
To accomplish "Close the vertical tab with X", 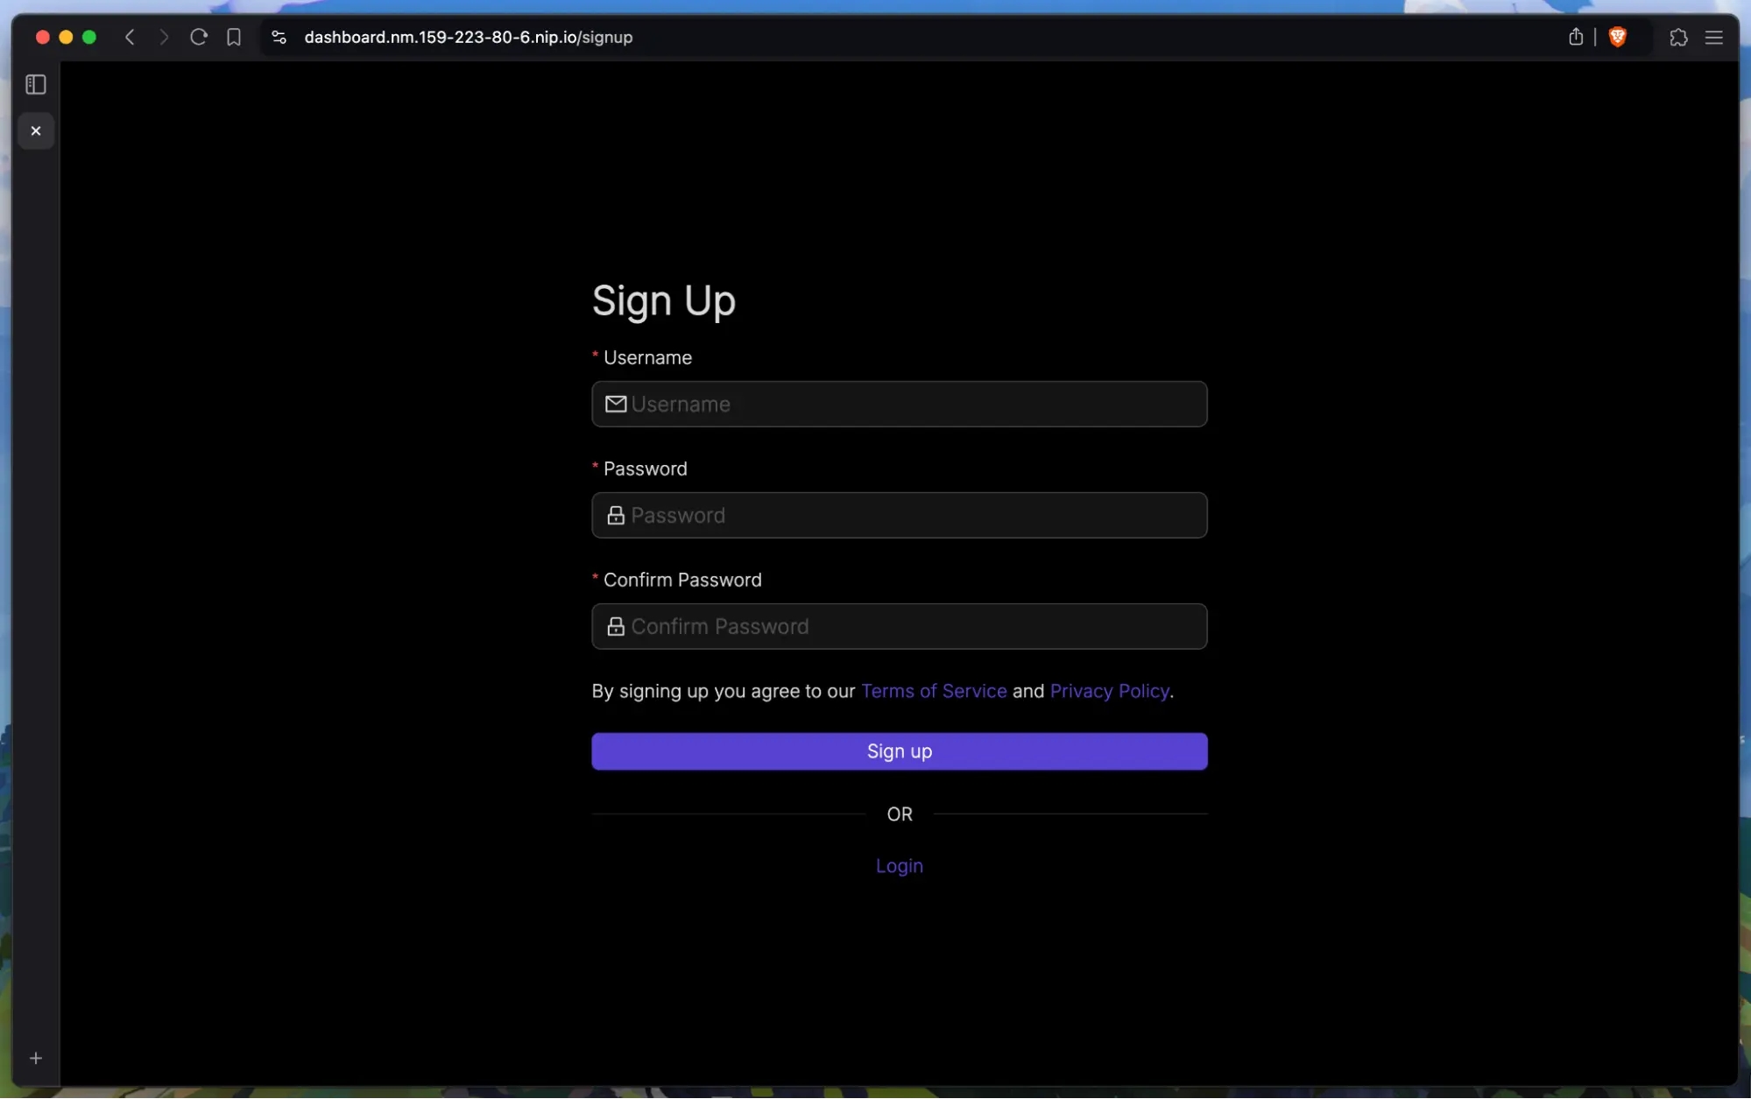I will point(36,130).
